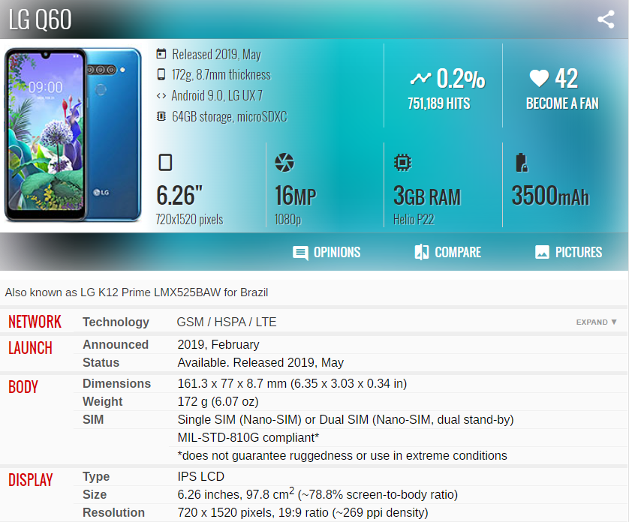Image resolution: width=629 pixels, height=522 pixels.
Task: Click the calendar release date icon
Action: (x=161, y=54)
